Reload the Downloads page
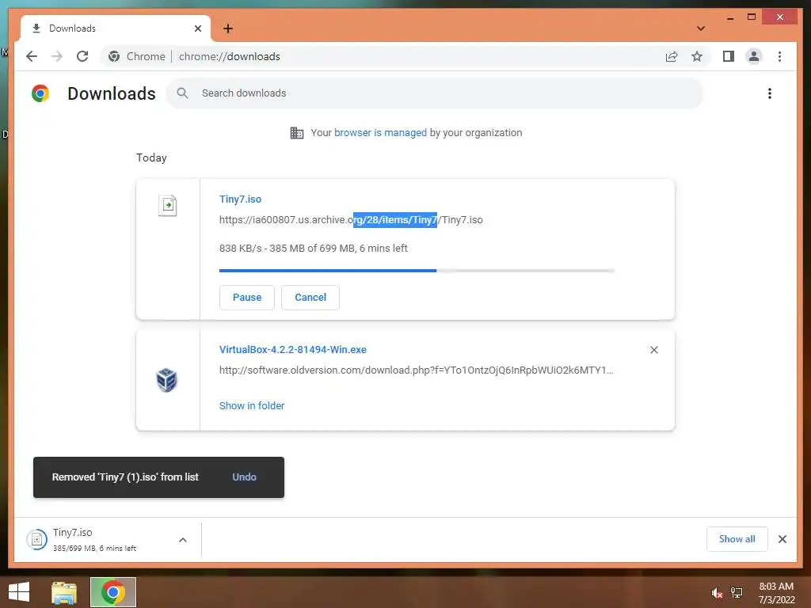 tap(82, 56)
